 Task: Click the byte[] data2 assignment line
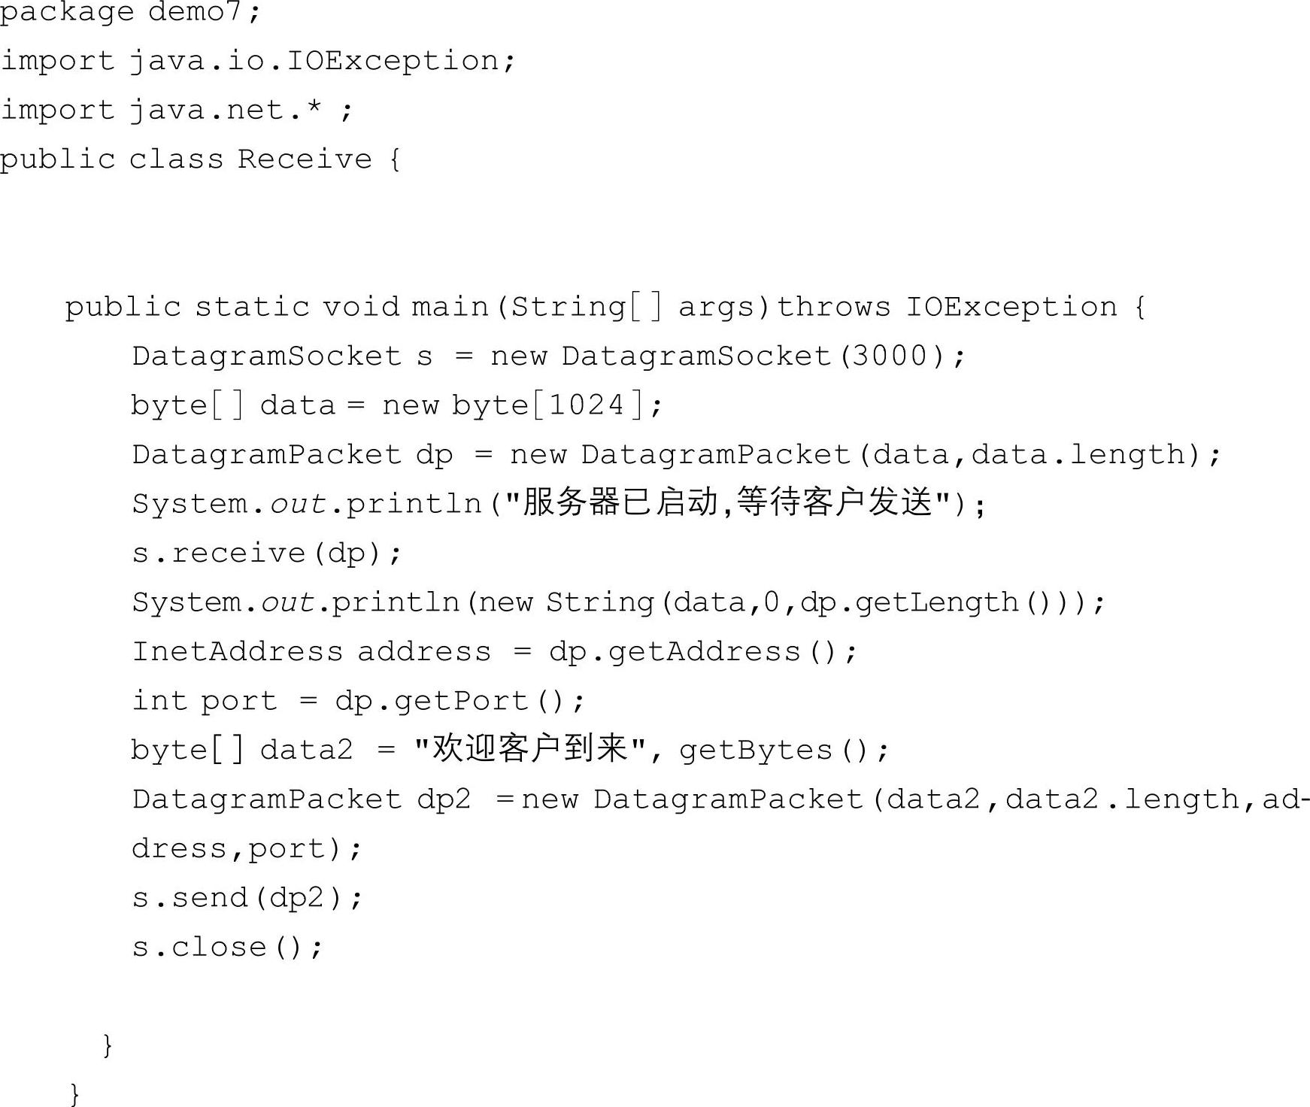point(510,750)
